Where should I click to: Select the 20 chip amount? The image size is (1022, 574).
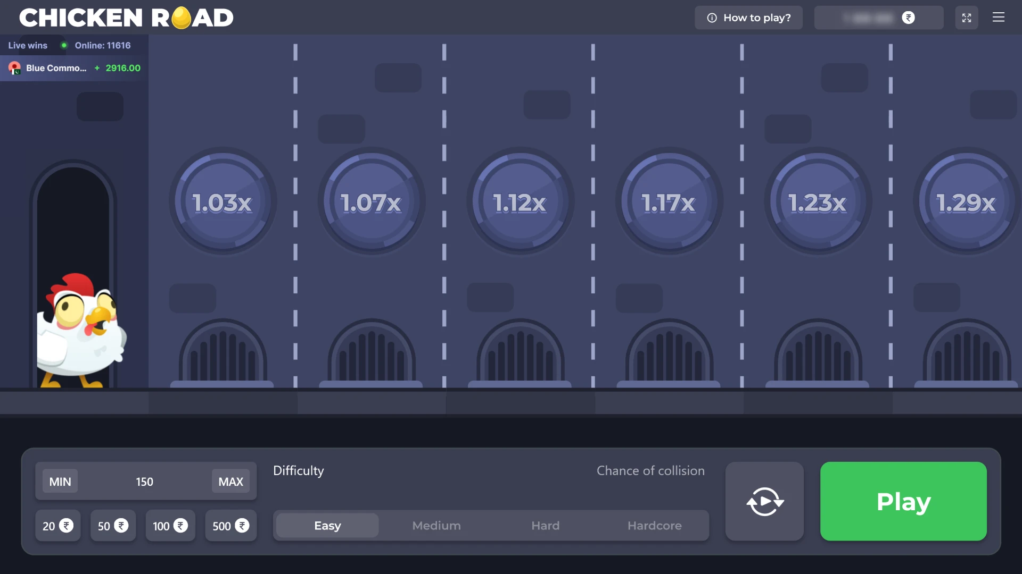click(x=57, y=526)
